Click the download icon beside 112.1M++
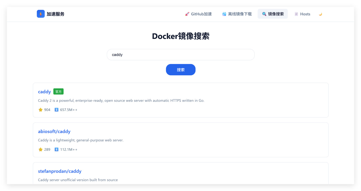 (56, 150)
